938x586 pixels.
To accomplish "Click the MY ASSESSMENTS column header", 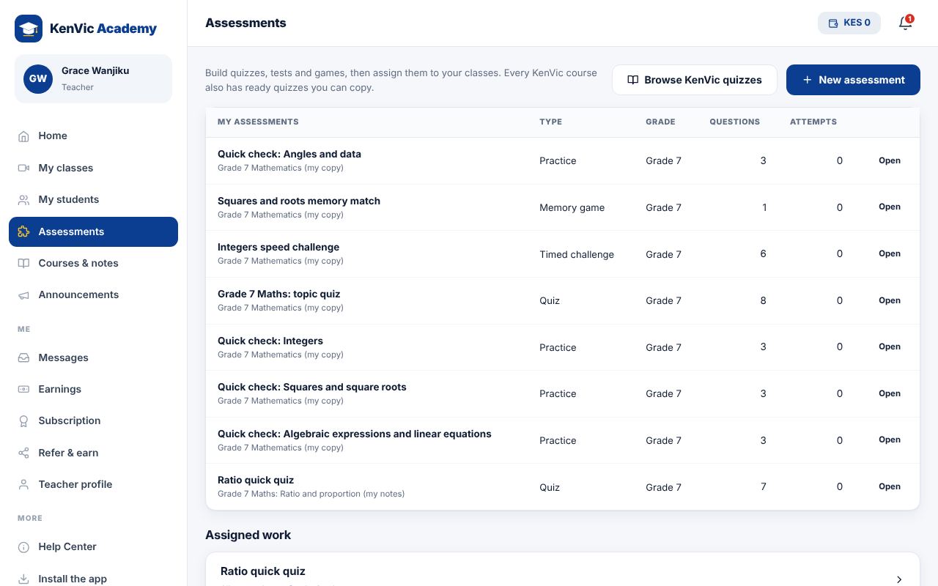I will pyautogui.click(x=258, y=122).
